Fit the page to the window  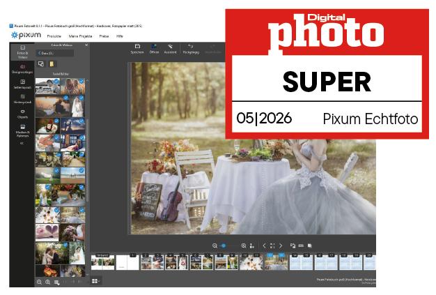pos(272,245)
